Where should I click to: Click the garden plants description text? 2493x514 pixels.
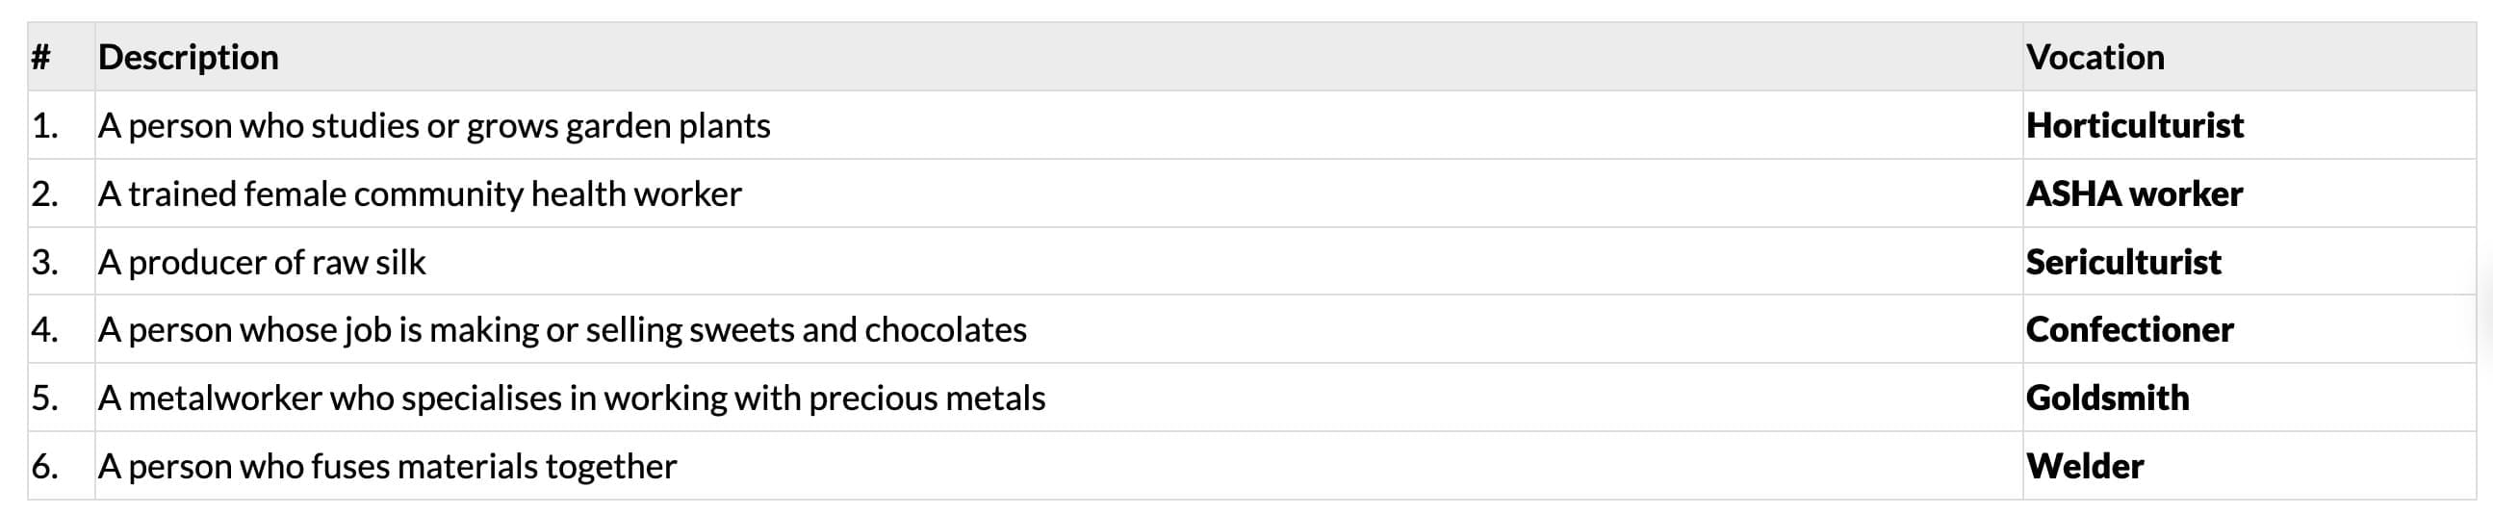[x=433, y=126]
